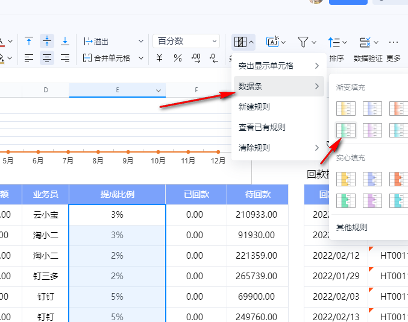Image resolution: width=408 pixels, height=322 pixels.
Task: Apply currency yen format
Action: [x=159, y=58]
